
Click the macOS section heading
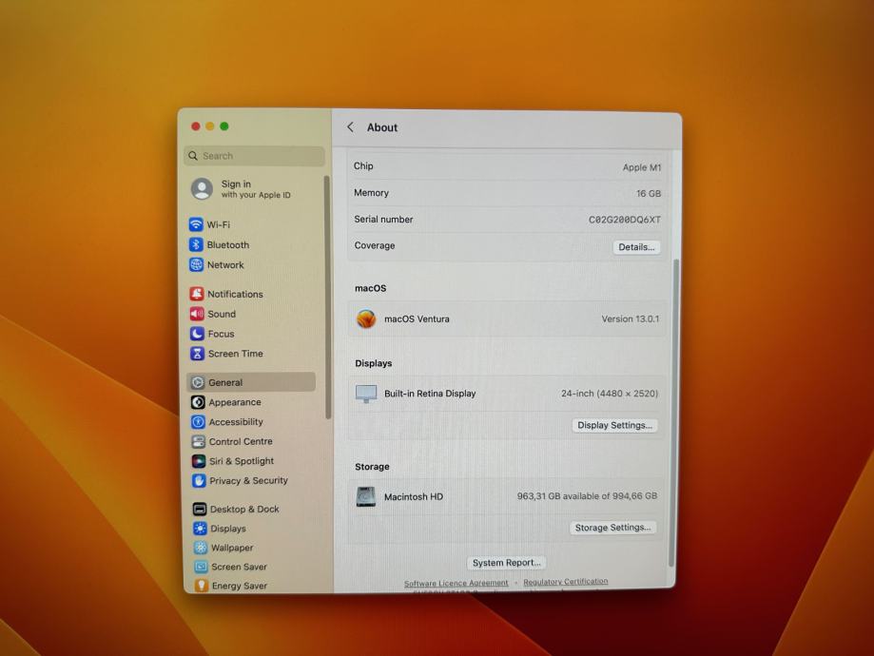point(370,288)
